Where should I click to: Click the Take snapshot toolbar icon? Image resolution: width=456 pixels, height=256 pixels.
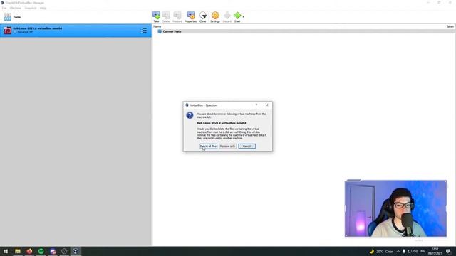(156, 17)
